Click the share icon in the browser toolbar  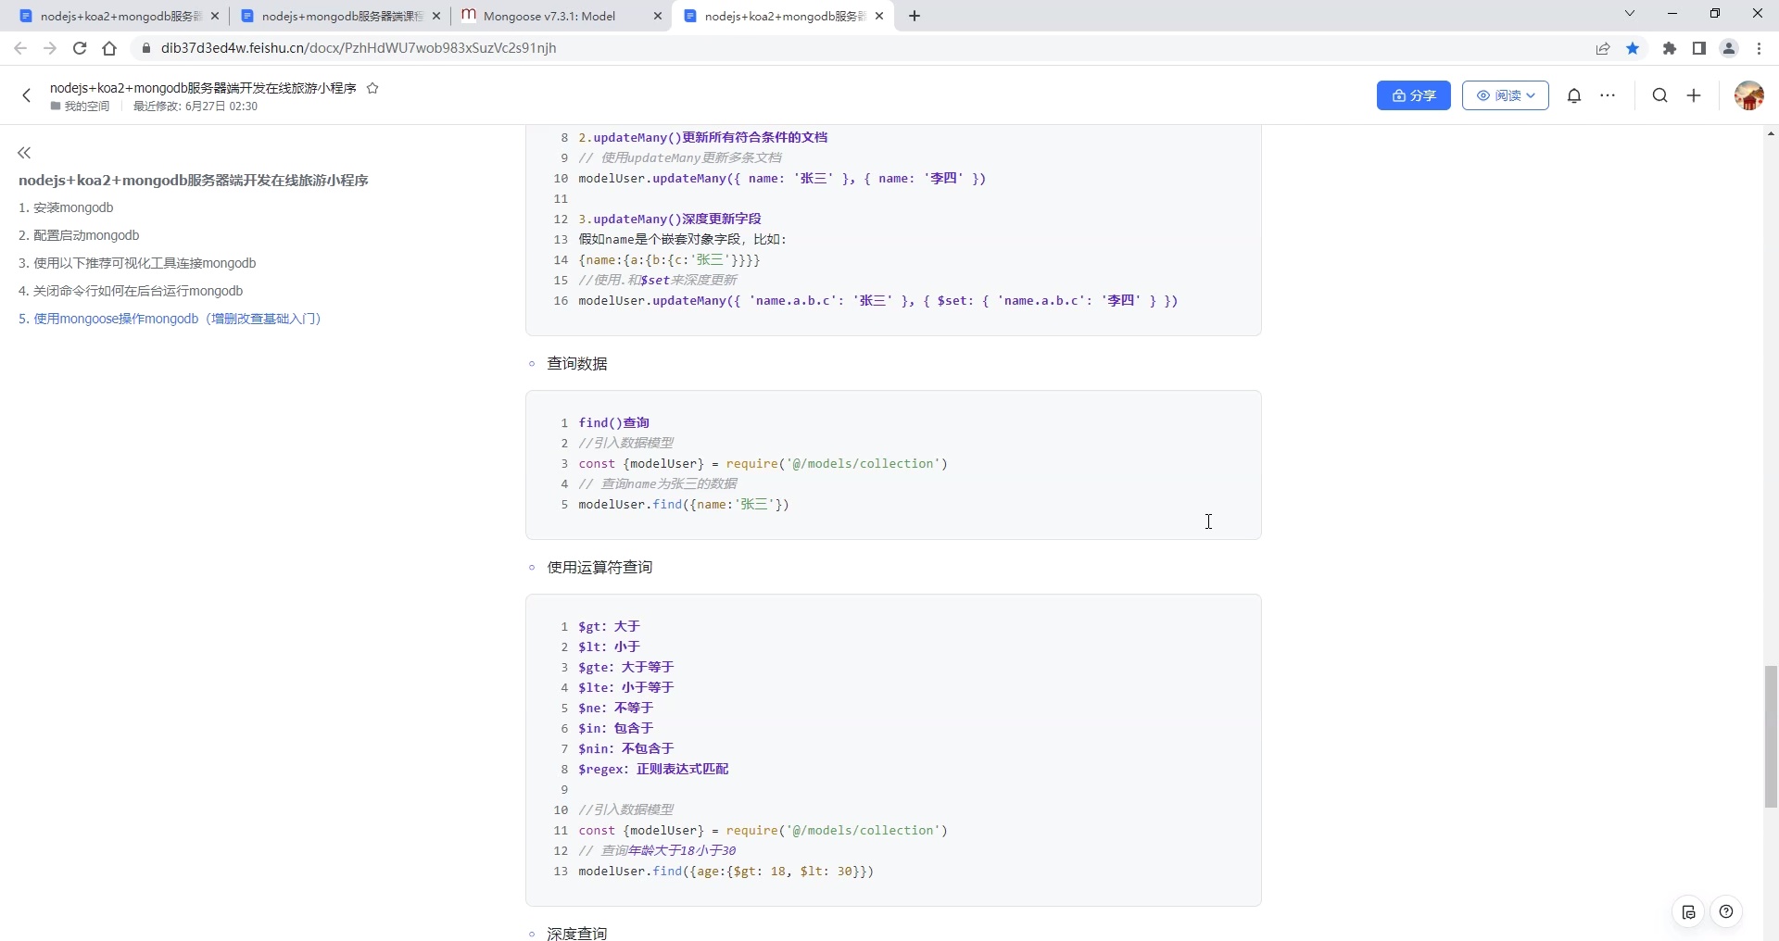1603,48
